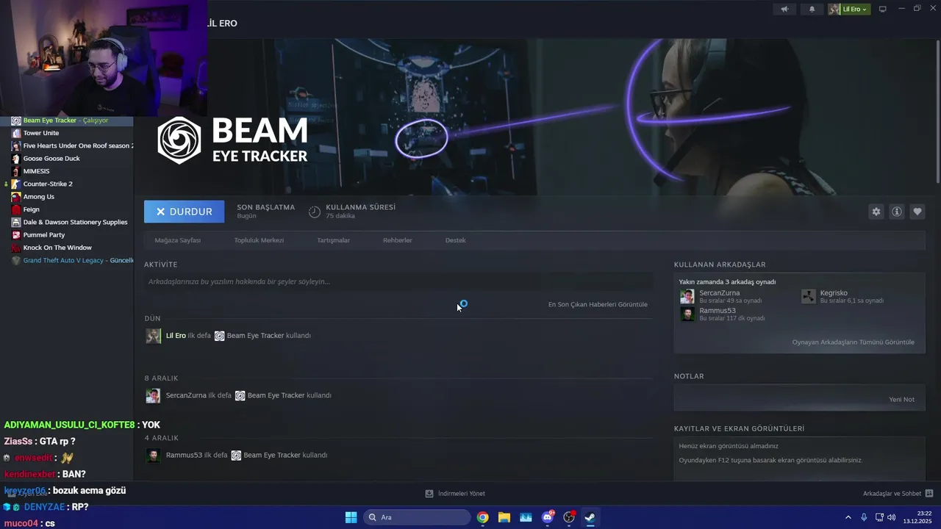
Task: Open Lil Ero profile in activity feed
Action: click(176, 336)
